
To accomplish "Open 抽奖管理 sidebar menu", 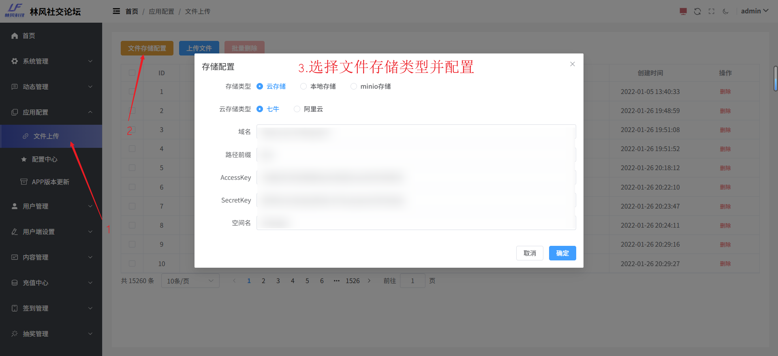I will click(x=51, y=334).
